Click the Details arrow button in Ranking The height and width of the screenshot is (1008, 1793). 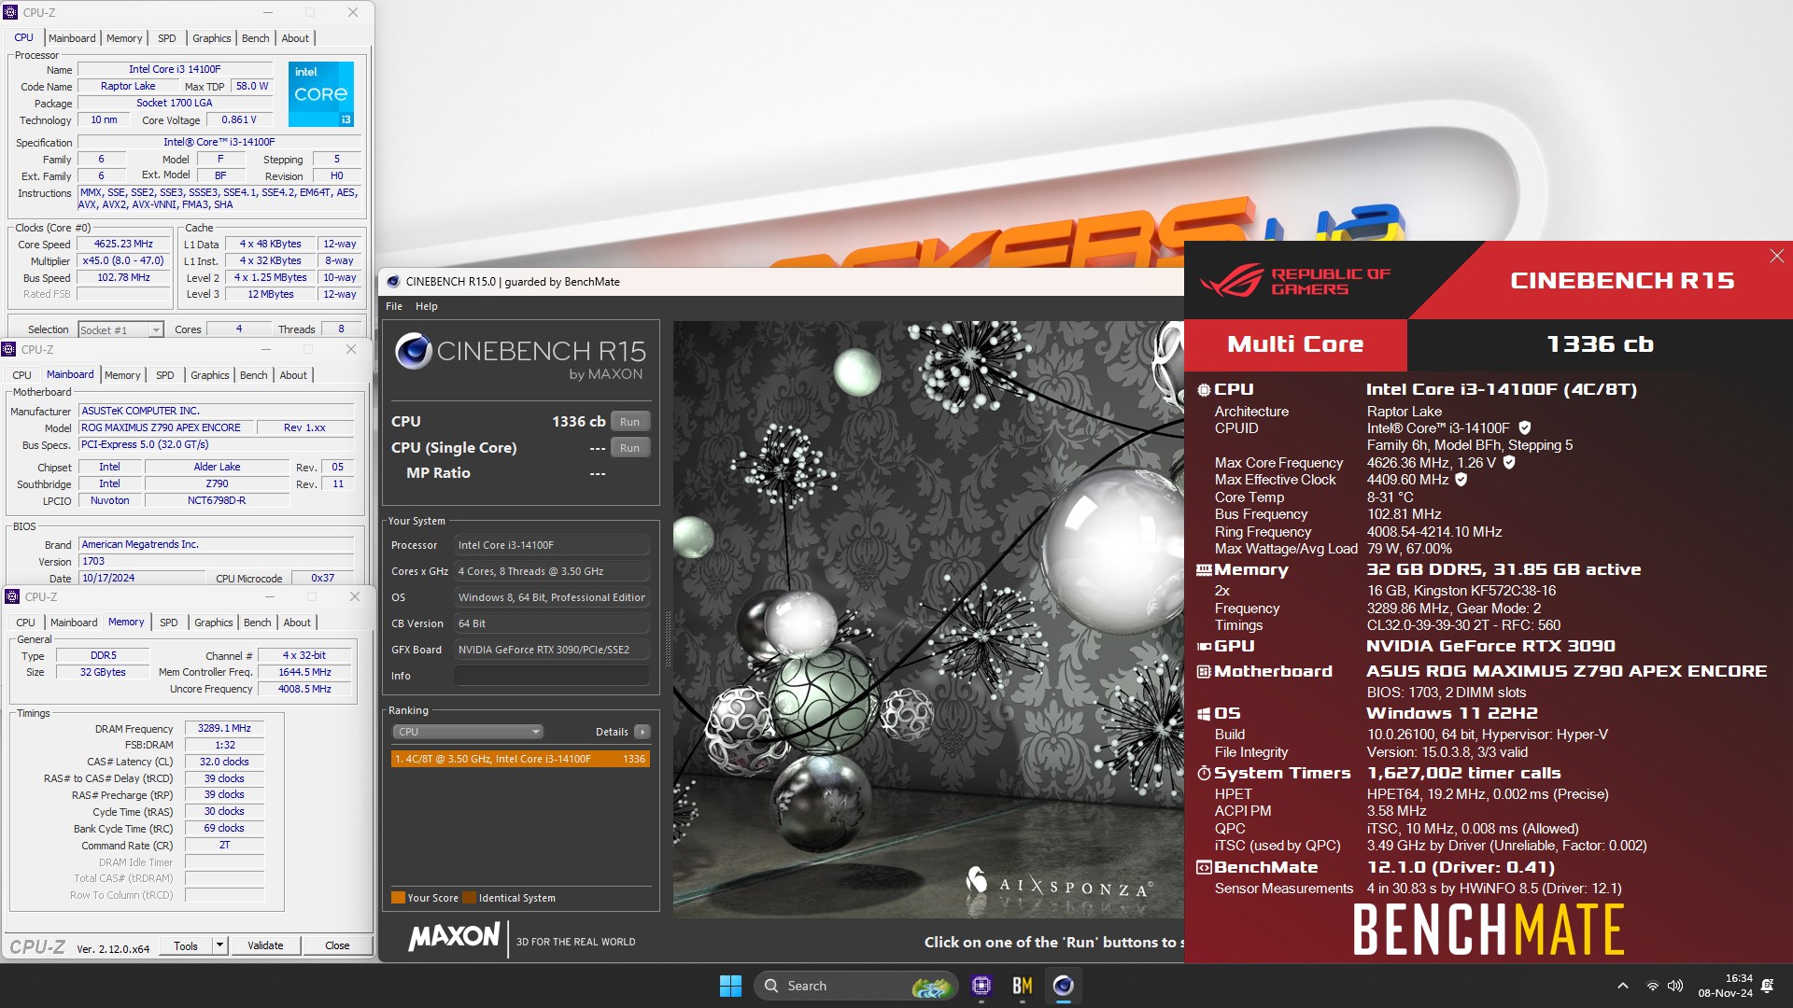point(642,732)
